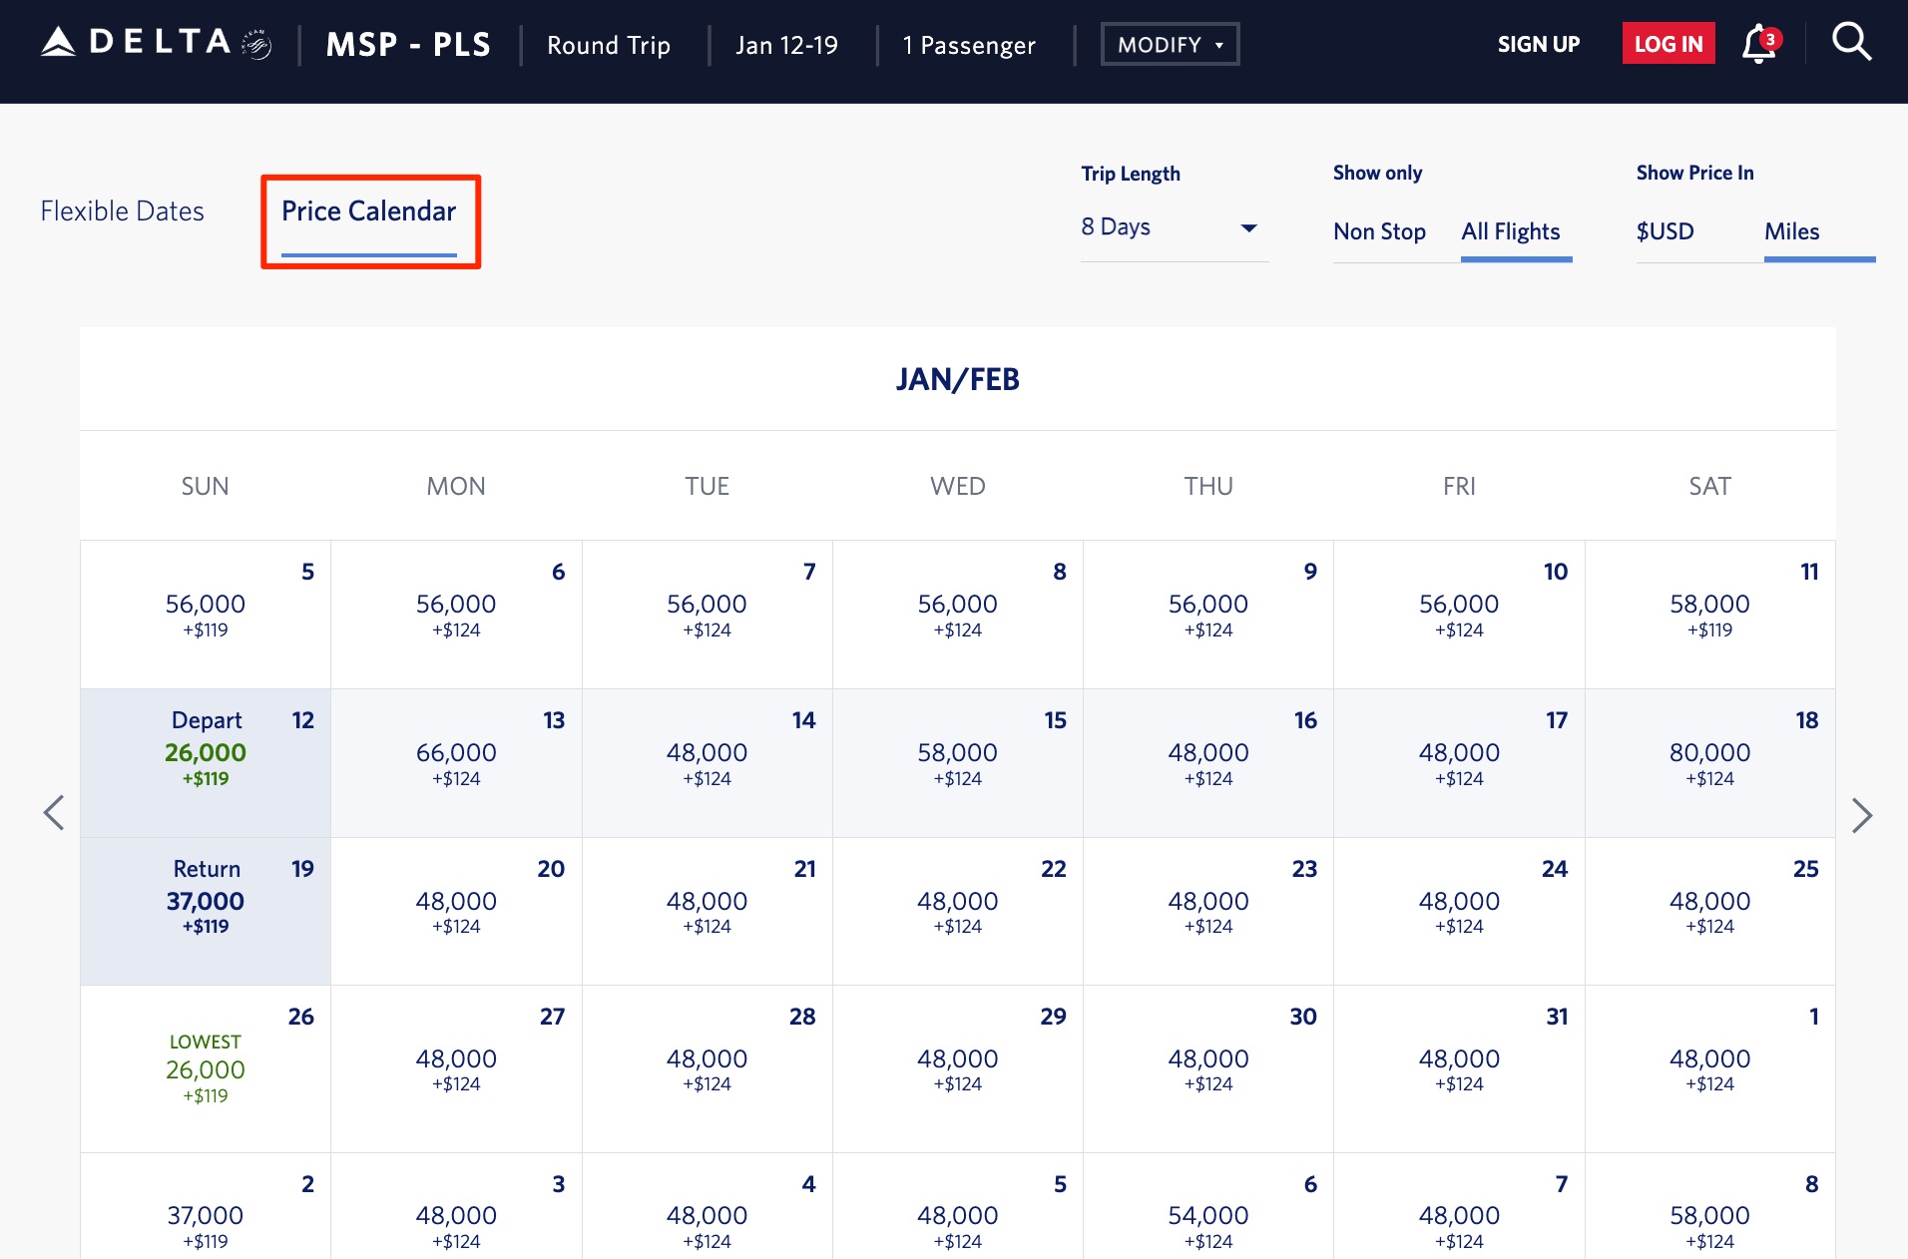Open the search magnifier icon
The width and height of the screenshot is (1908, 1259).
(x=1851, y=42)
